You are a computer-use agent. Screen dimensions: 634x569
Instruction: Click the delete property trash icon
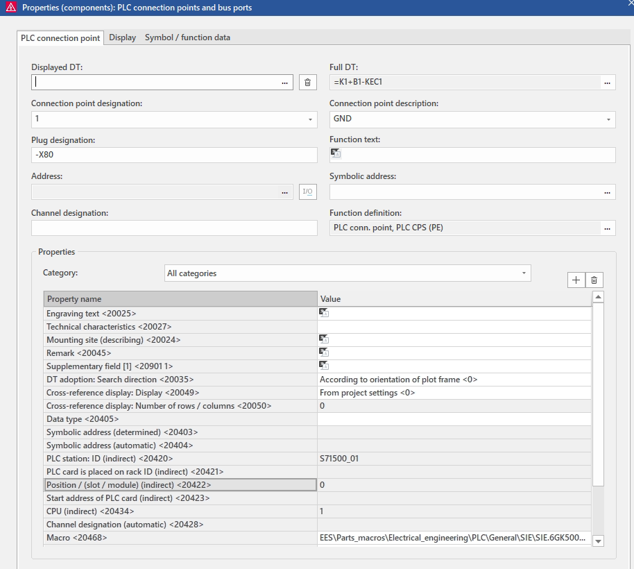coord(594,280)
